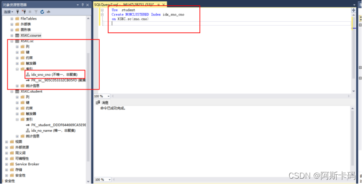Screen dimensions: 362x184
Task: Open the editor tab list dropdown arrow
Action: (x=354, y=5)
